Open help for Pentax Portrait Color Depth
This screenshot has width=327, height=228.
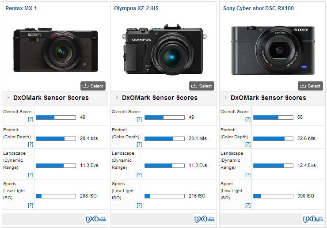point(30,144)
